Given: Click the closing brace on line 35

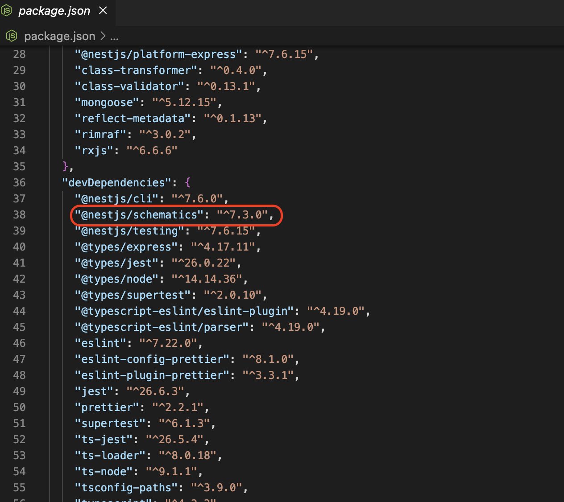Looking at the screenshot, I should [x=65, y=166].
